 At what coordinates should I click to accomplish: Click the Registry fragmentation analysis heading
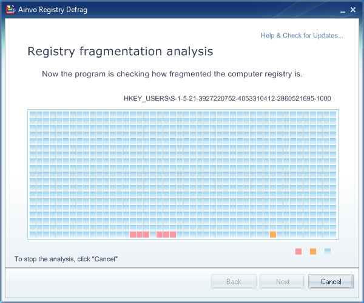(x=120, y=52)
